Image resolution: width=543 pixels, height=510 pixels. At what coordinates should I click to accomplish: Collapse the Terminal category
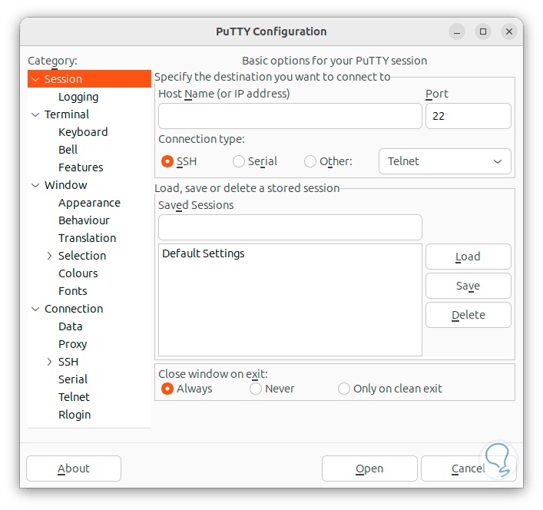(35, 114)
